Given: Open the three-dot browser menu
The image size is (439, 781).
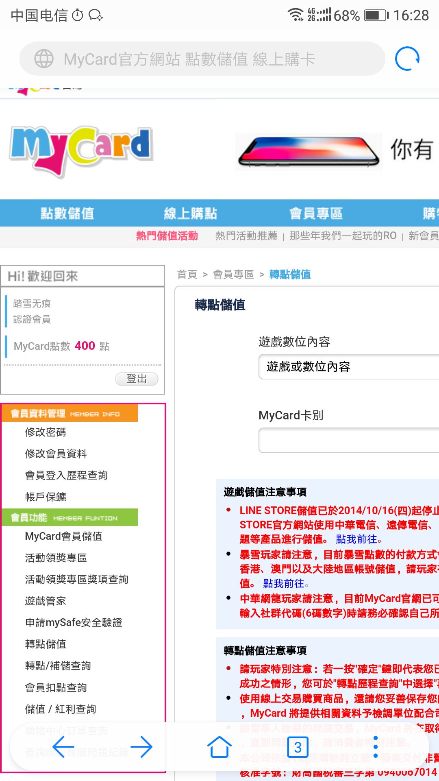Looking at the screenshot, I should [376, 747].
